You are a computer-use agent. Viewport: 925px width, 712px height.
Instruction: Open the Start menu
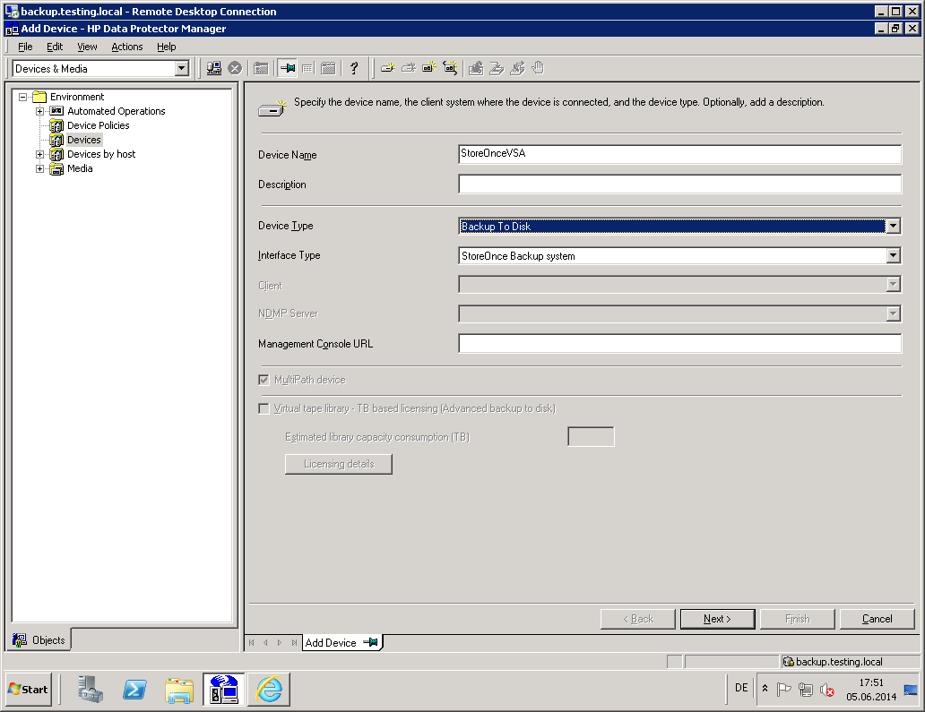29,689
